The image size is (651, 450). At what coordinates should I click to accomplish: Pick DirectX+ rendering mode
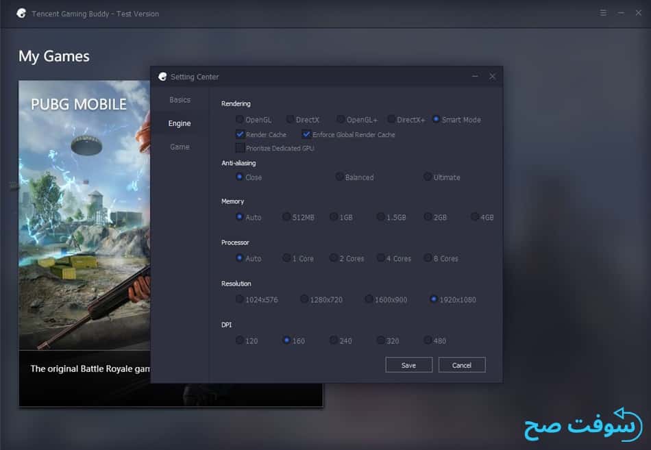391,120
